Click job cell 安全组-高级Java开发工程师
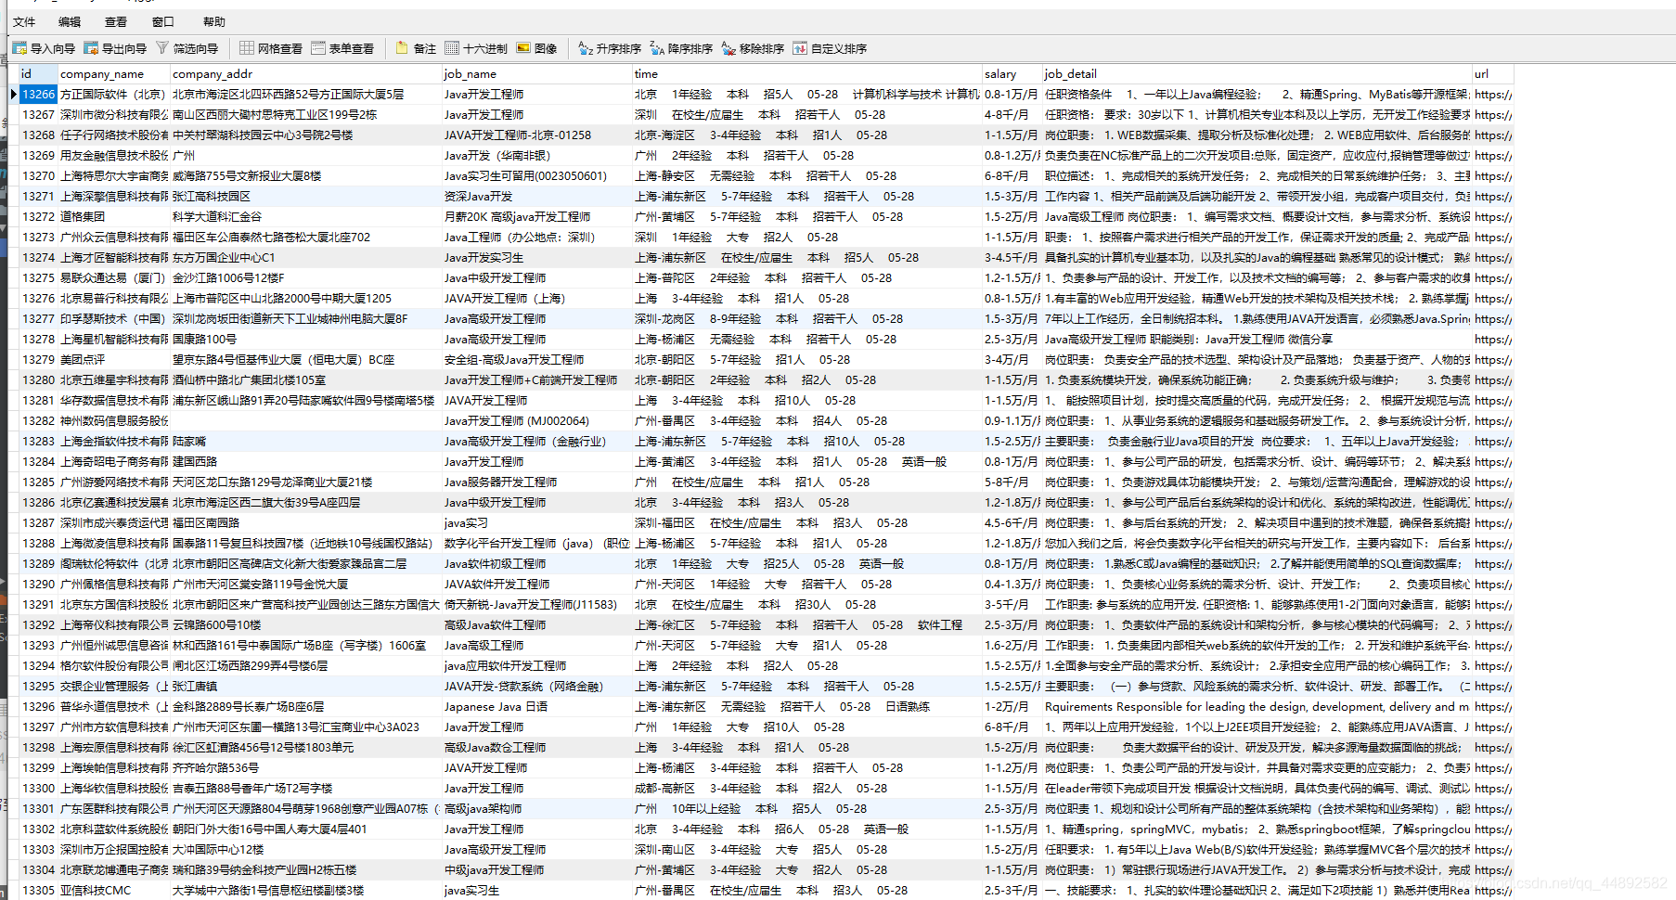 [536, 359]
